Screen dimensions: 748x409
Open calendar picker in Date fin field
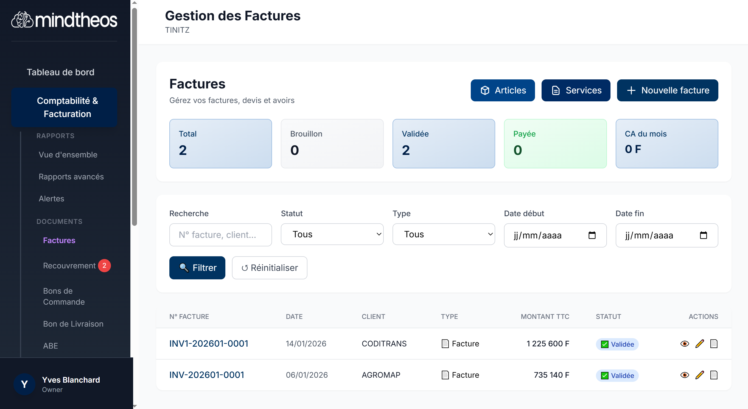point(703,235)
